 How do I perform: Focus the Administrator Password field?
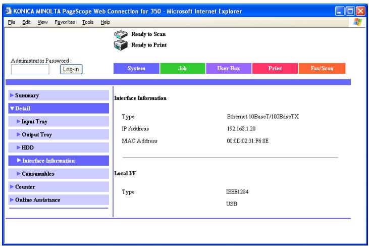click(x=30, y=69)
